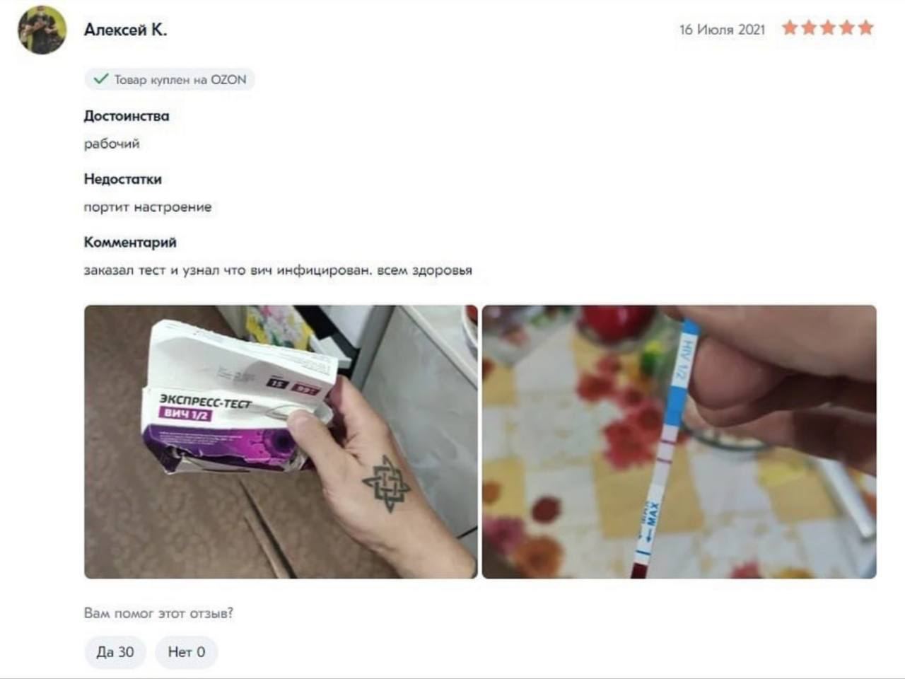Click the 'портит настроение' text
Screen dimensions: 905x679
pos(148,207)
